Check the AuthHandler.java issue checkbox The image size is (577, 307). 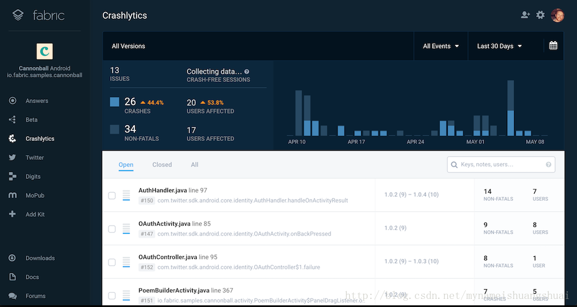pyautogui.click(x=112, y=196)
